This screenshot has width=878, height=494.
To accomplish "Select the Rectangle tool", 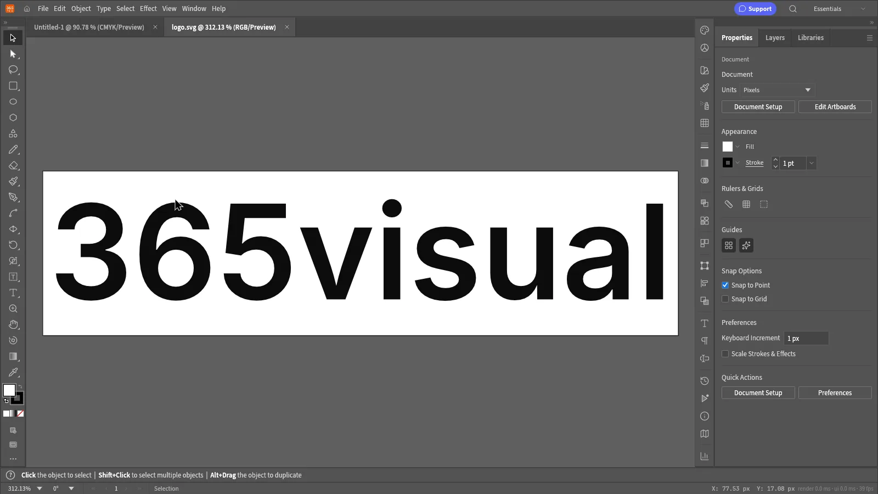I will point(13,86).
